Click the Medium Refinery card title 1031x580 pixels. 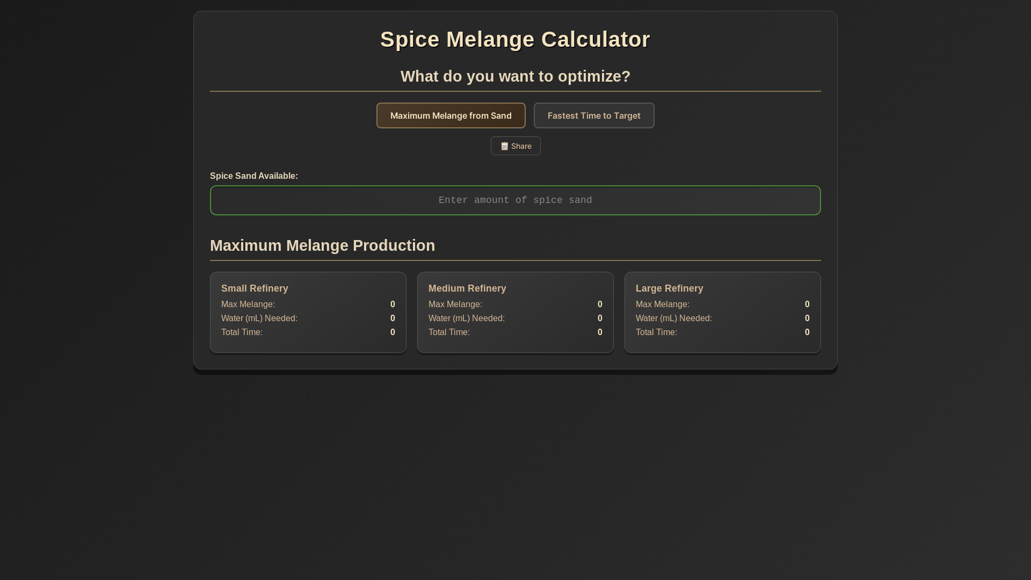pyautogui.click(x=467, y=288)
